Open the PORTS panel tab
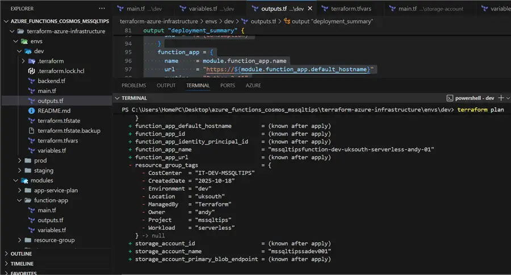 (228, 85)
